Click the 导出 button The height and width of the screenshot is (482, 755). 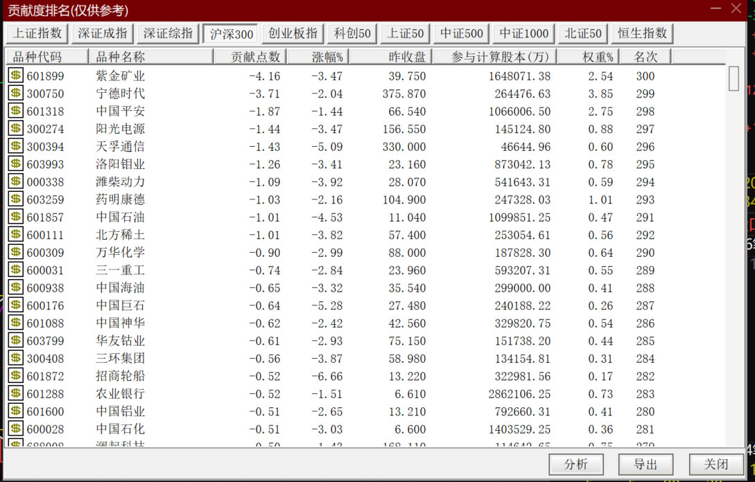pyautogui.click(x=645, y=464)
